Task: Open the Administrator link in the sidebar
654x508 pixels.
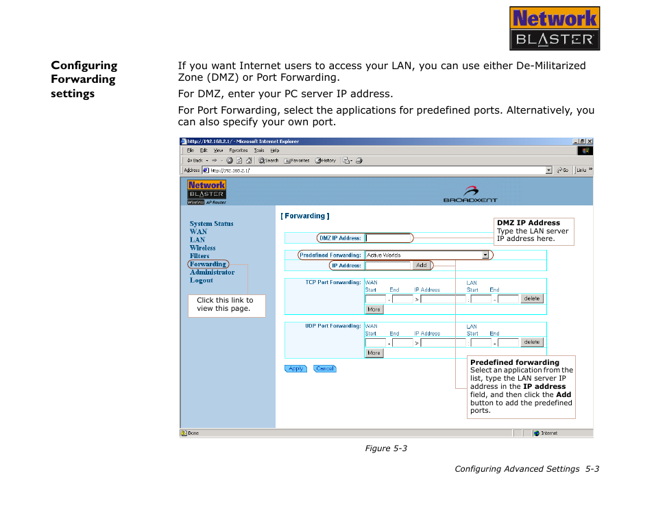Action: (212, 272)
